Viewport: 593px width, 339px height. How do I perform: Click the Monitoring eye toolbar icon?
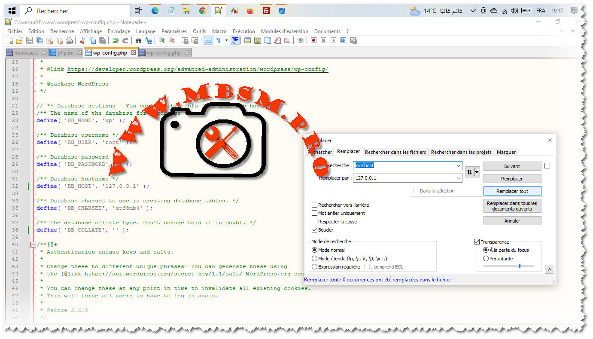pyautogui.click(x=301, y=40)
